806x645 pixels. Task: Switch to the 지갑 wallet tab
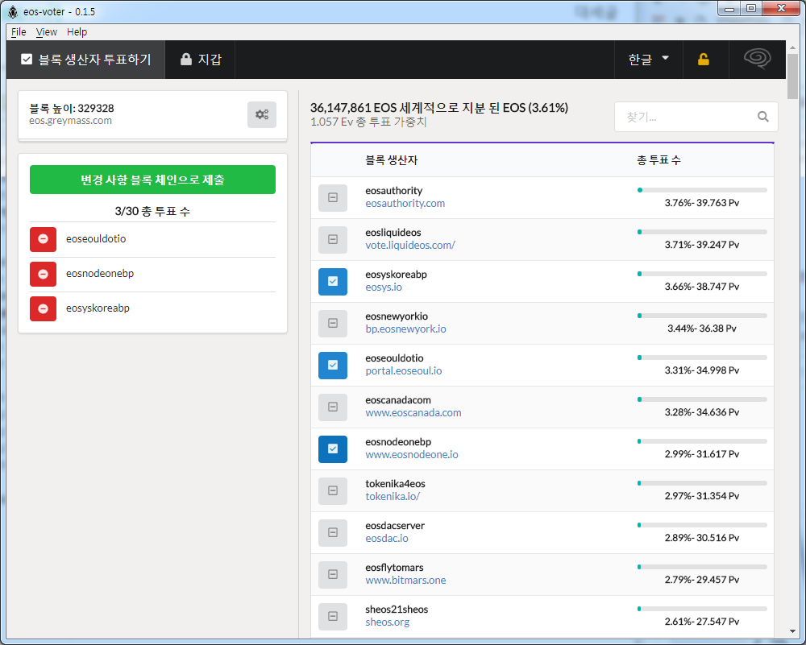201,60
